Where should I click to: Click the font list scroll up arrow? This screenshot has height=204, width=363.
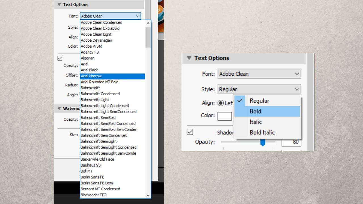pos(148,23)
